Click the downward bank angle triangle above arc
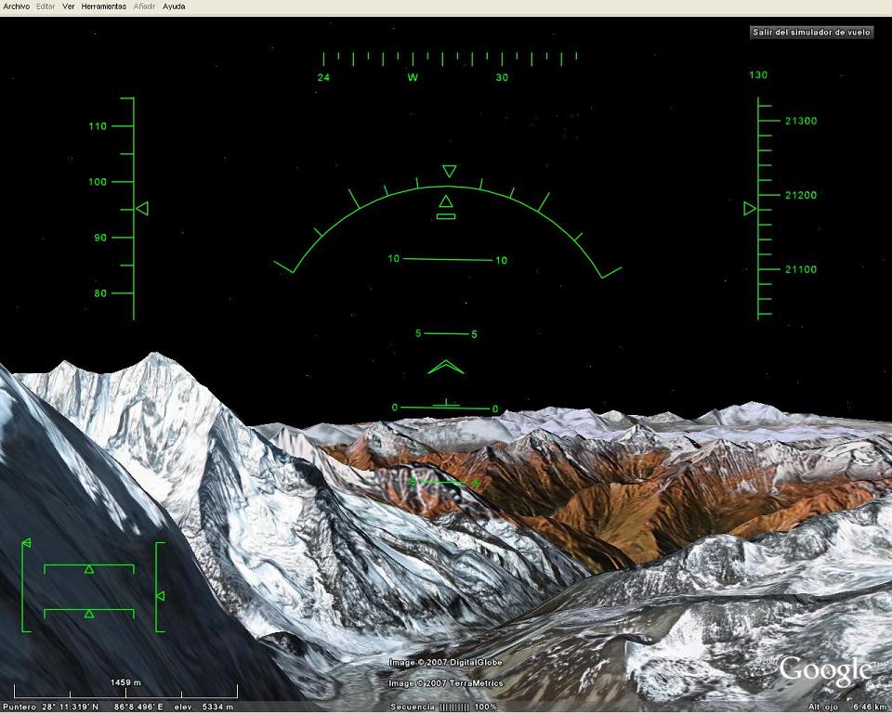 click(x=449, y=171)
